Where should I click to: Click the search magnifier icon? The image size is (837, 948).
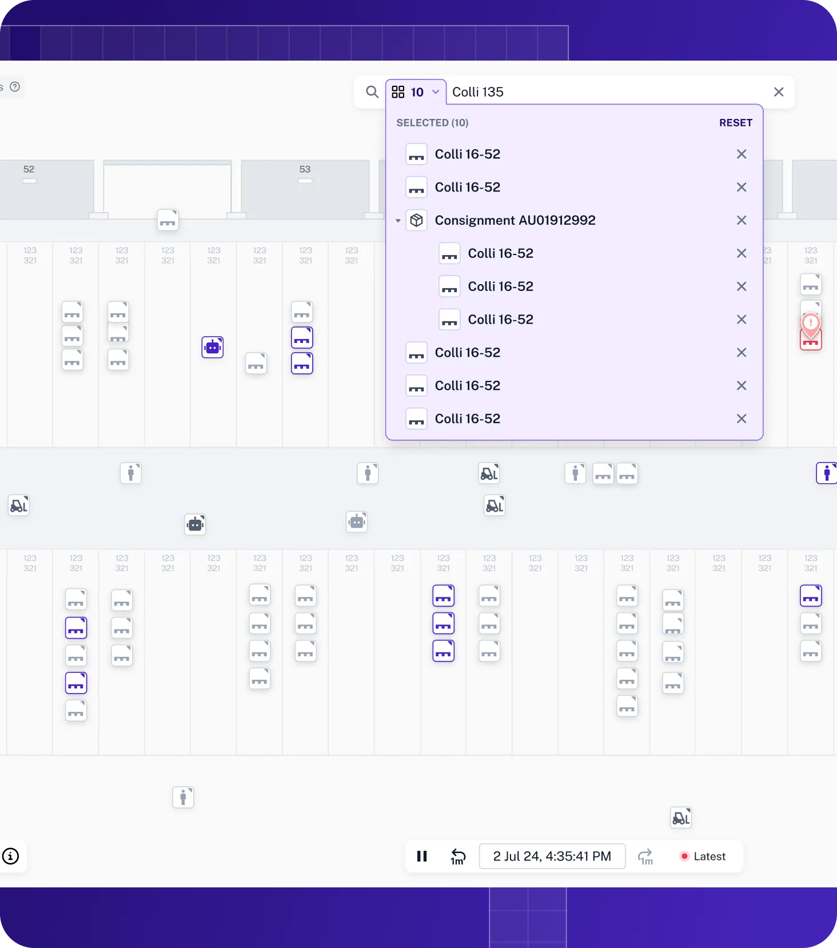coord(372,92)
